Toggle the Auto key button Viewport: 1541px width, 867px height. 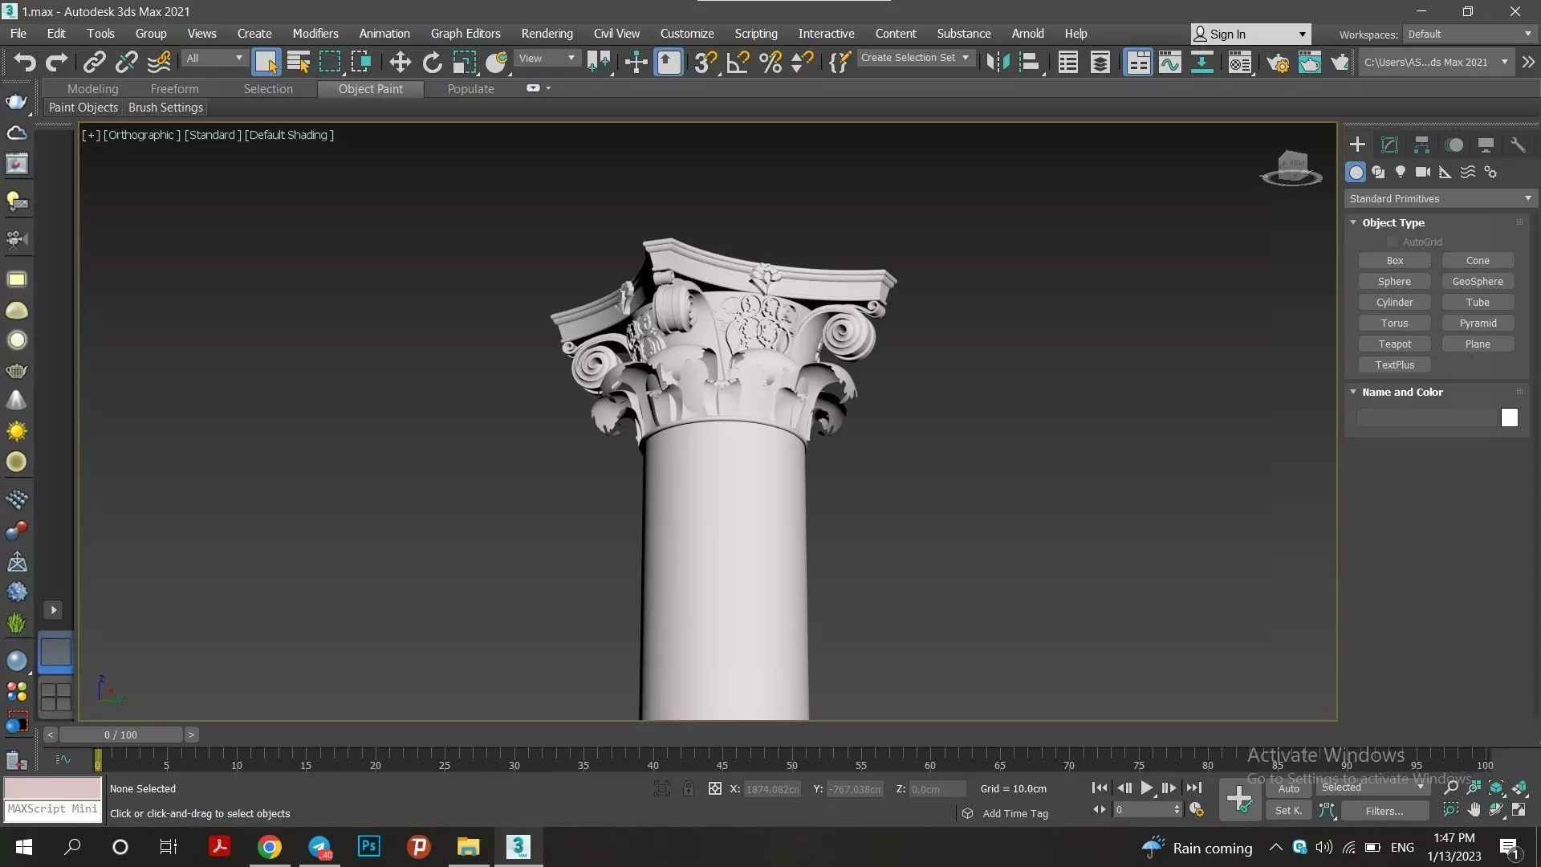(1288, 788)
